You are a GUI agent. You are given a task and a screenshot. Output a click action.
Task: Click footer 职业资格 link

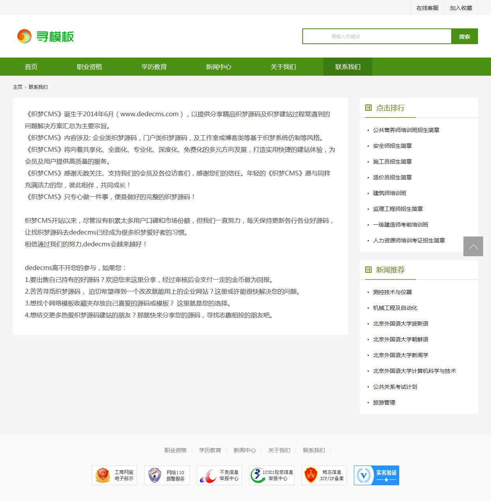pyautogui.click(x=175, y=450)
